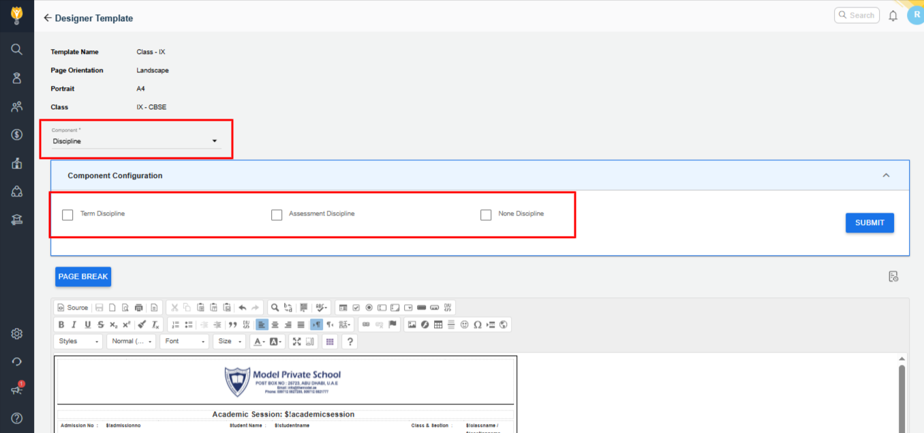Screen dimensions: 924x433
Task: Check the Assessment Discipline option
Action: [x=277, y=215]
